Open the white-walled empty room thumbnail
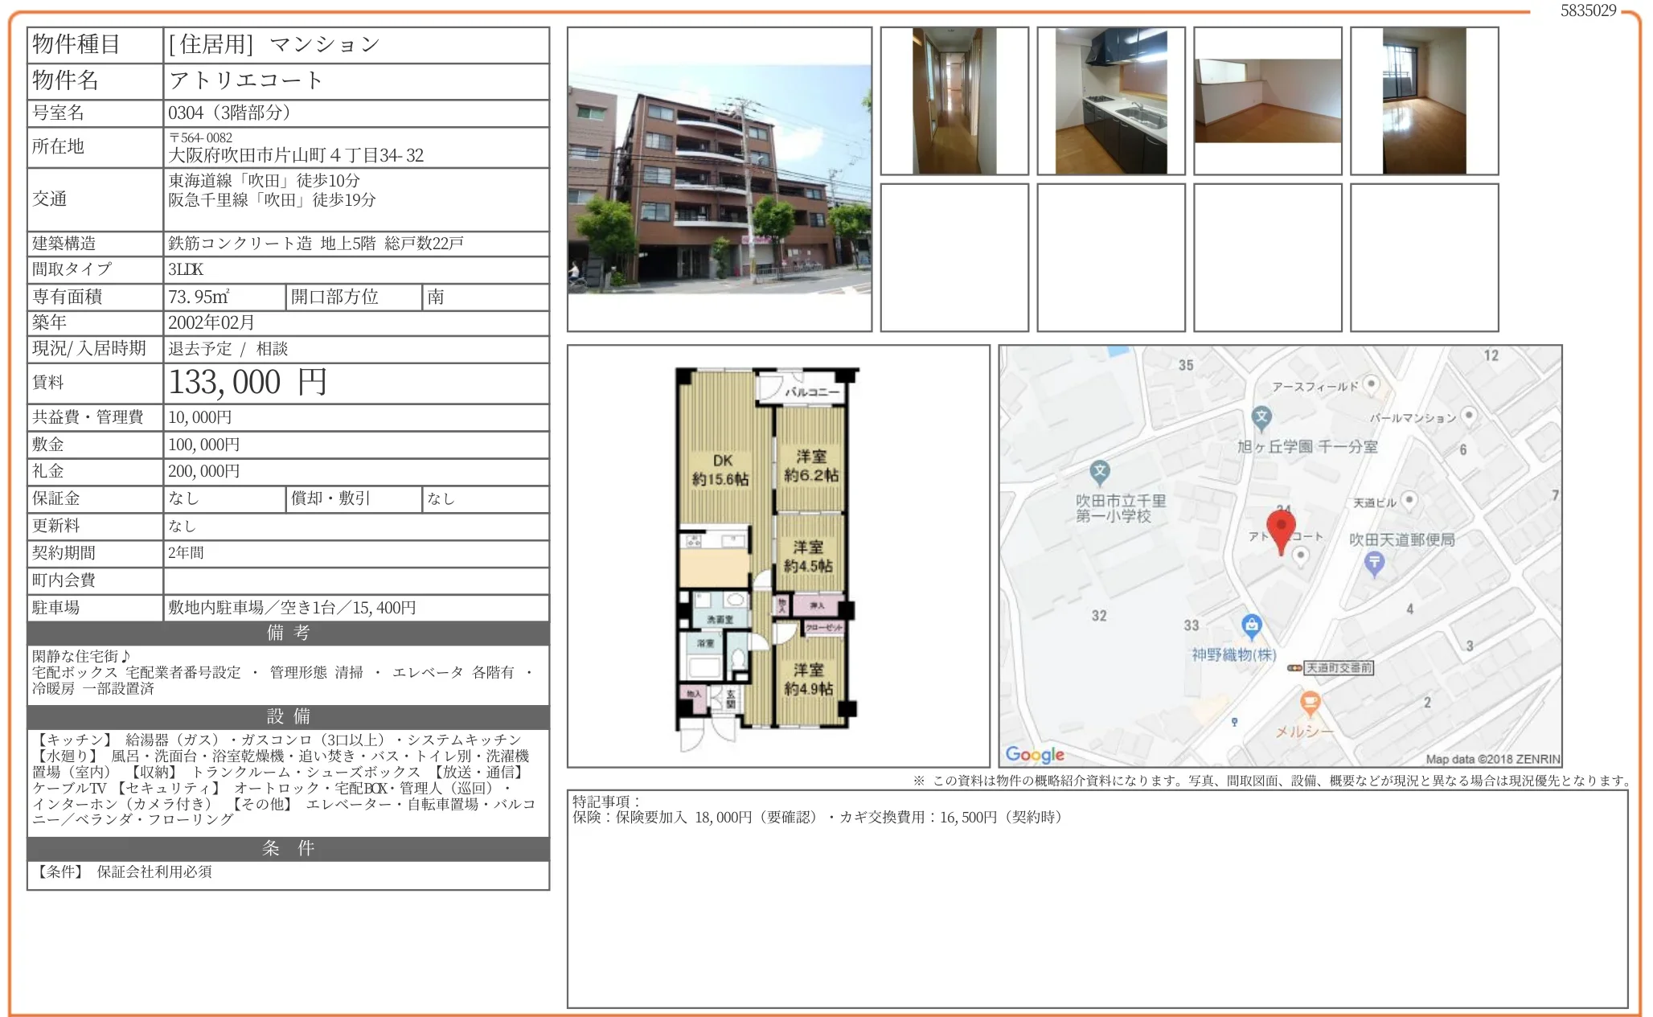Image resolution: width=1653 pixels, height=1017 pixels. click(x=1267, y=100)
